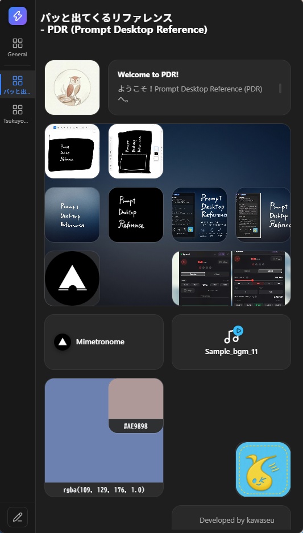
Task: Click the purple lightning bolt app logo
Action: [18, 16]
